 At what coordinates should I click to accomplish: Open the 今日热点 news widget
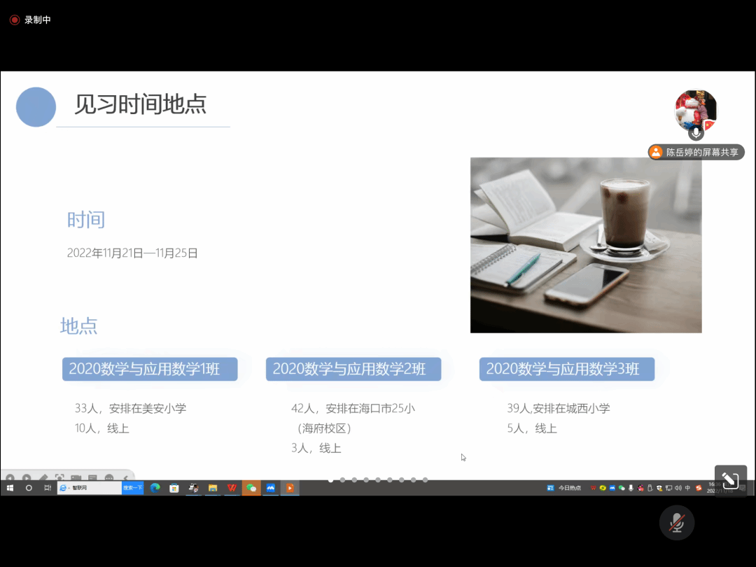564,488
